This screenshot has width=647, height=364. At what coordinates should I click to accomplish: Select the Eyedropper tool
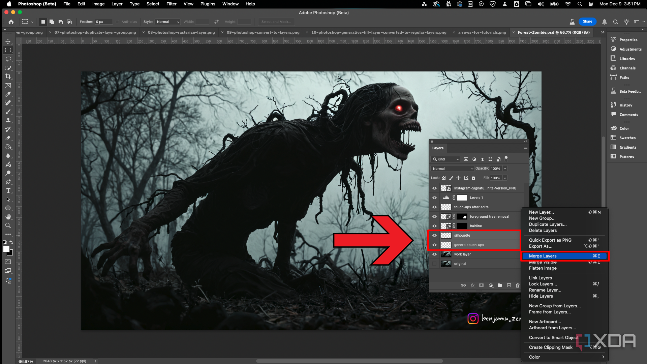[8, 94]
